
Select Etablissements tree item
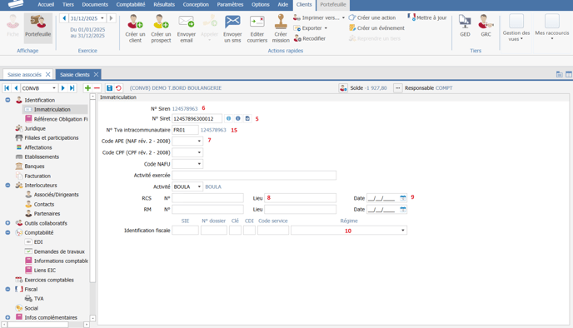pos(42,157)
